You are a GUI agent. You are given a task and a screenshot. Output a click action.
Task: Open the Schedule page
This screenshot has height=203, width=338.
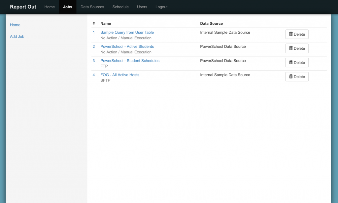[120, 7]
